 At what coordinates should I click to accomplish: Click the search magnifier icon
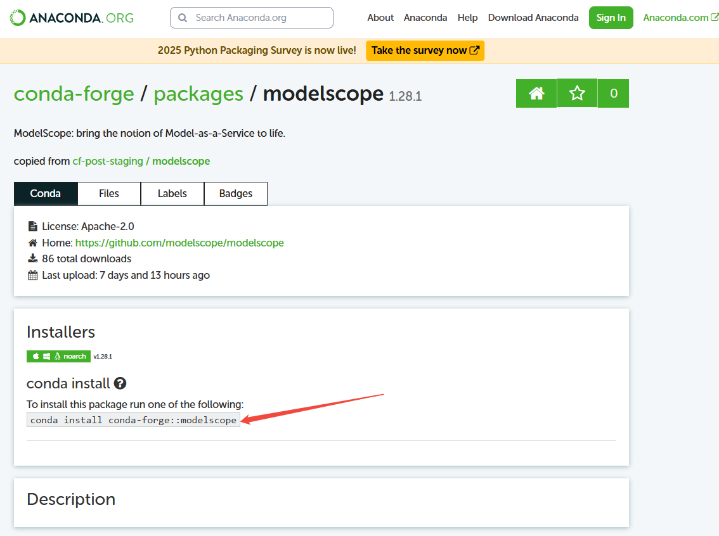click(183, 18)
